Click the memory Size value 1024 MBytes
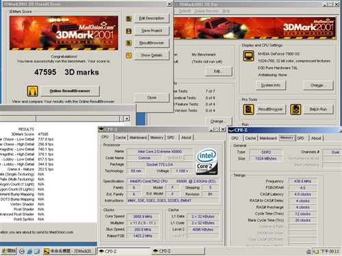The height and width of the screenshot is (256, 342). (266, 158)
